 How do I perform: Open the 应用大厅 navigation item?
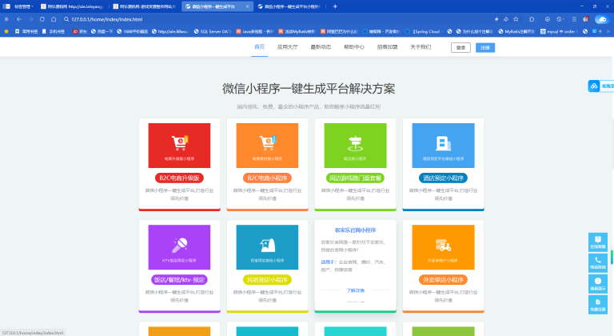pyautogui.click(x=288, y=47)
